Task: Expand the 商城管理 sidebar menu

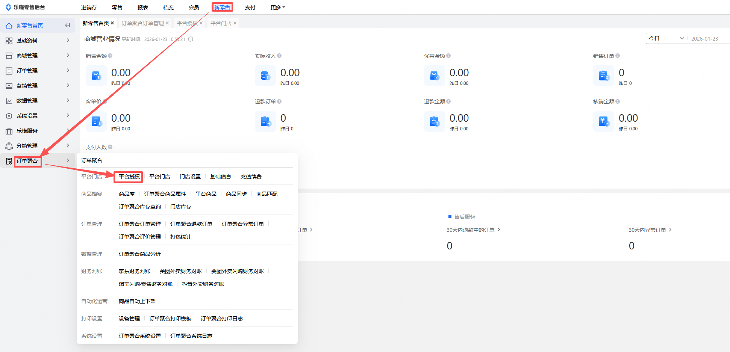Action: 68,55
